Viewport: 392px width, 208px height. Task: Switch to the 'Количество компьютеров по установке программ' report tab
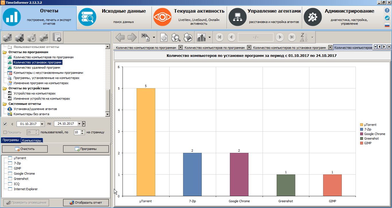tap(289, 48)
